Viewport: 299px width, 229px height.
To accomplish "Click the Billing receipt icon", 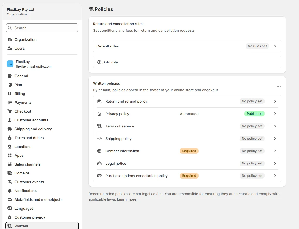I will pyautogui.click(x=10, y=94).
